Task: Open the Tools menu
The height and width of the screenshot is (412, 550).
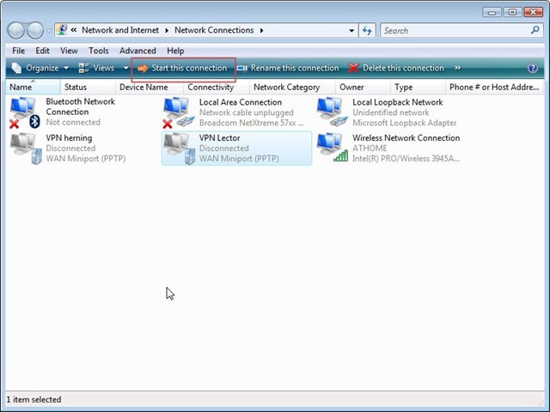Action: click(x=99, y=51)
